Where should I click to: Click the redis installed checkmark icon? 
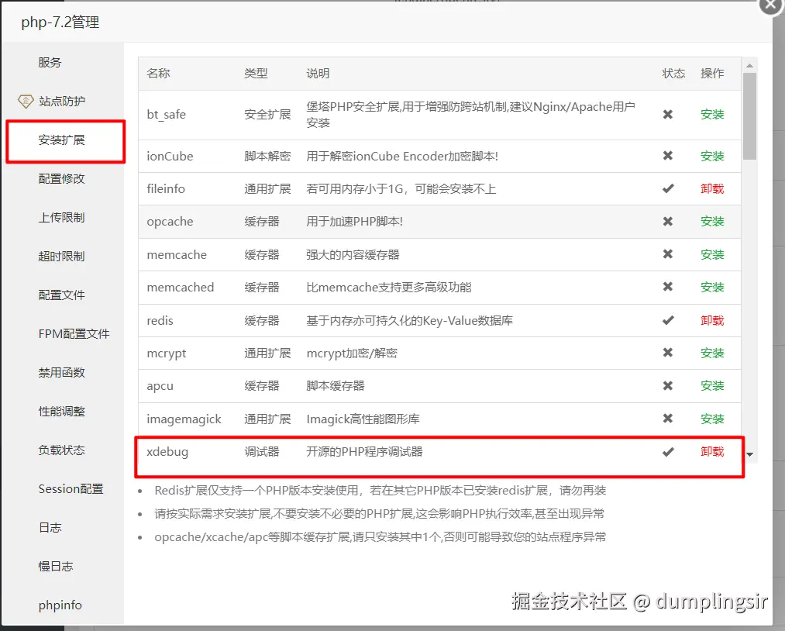pos(668,320)
